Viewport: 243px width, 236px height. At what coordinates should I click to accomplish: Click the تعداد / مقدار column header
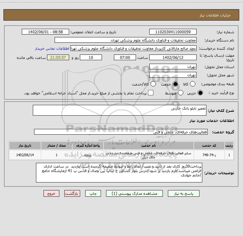coord(56,146)
